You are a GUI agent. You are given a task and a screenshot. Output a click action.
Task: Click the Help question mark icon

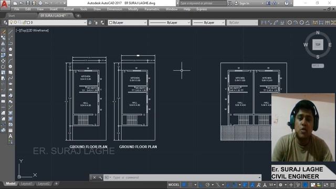pos(287,3)
